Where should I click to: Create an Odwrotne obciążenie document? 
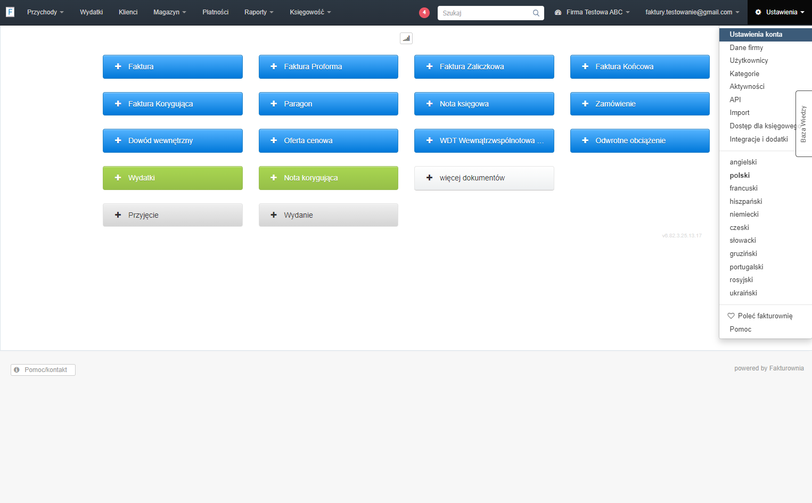tap(640, 141)
